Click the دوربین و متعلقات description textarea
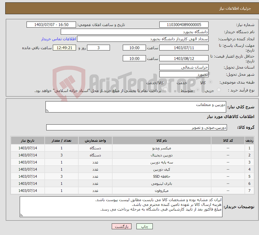 click(136, 107)
